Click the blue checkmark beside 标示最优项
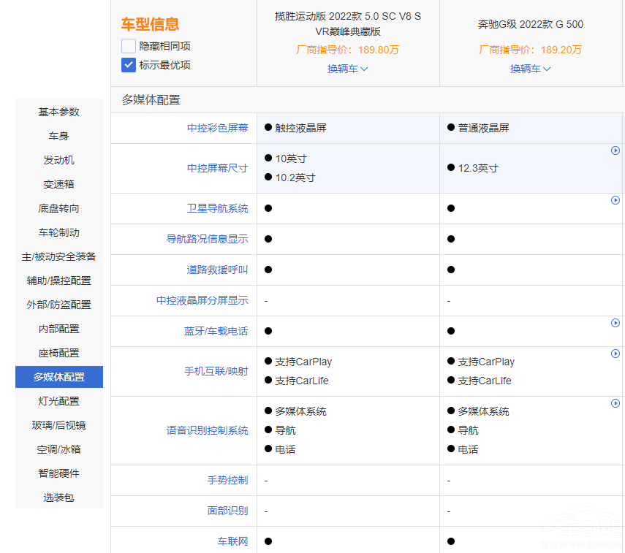625x553 pixels. [129, 65]
